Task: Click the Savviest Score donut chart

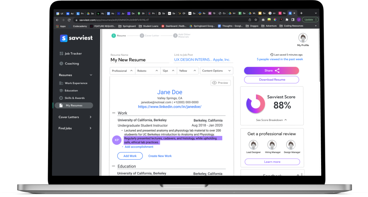Action: [x=255, y=104]
